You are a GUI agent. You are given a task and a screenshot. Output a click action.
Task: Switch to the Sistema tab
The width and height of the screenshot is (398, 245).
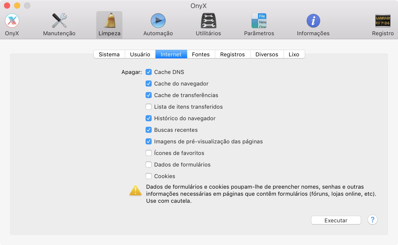[109, 54]
